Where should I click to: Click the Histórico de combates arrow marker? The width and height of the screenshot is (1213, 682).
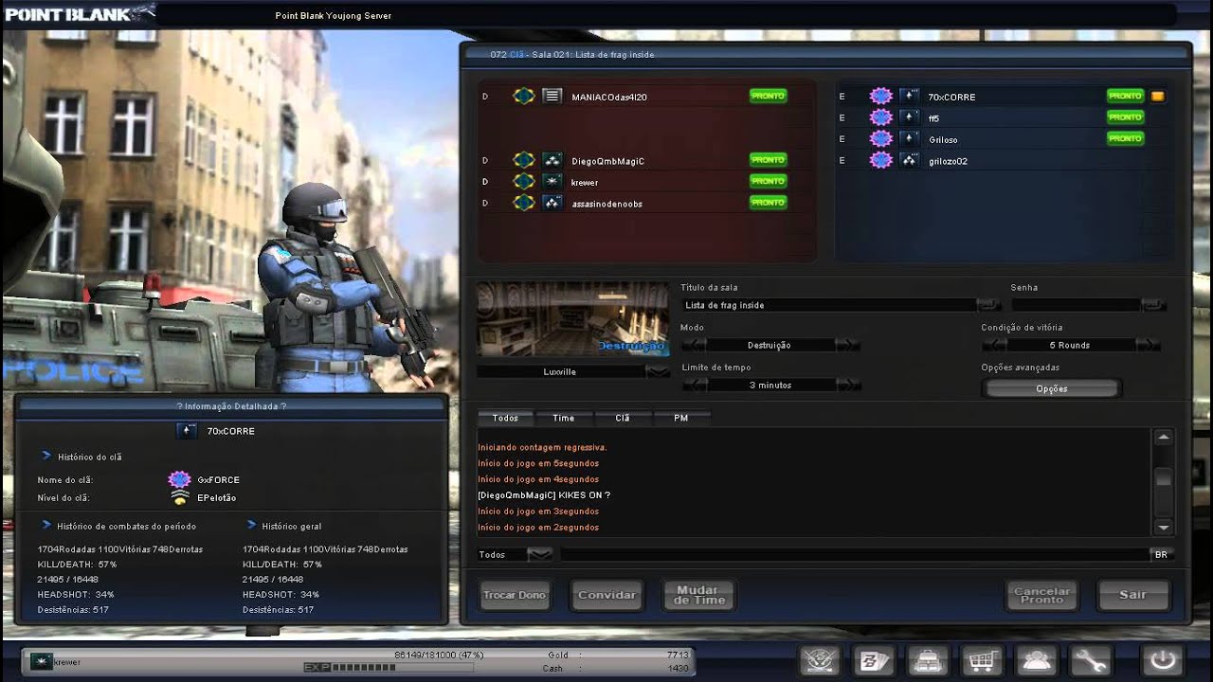pos(46,525)
